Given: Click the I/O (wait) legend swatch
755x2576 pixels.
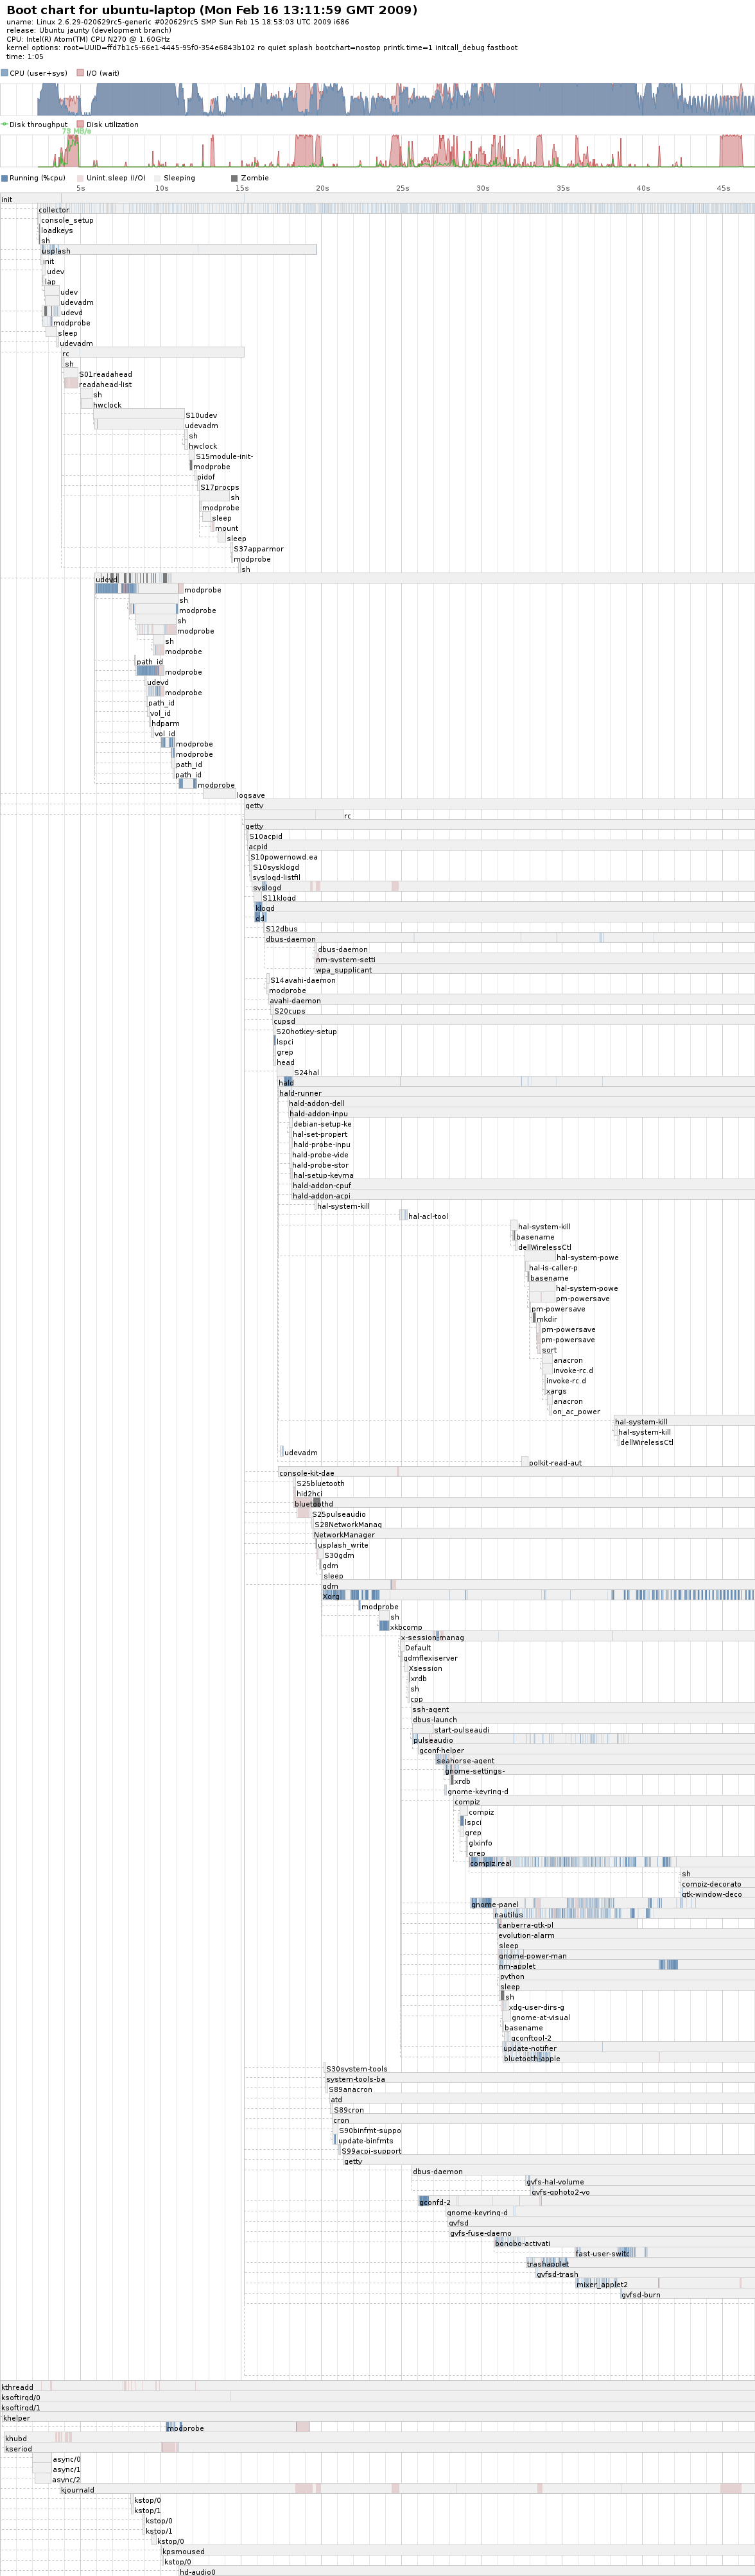Looking at the screenshot, I should 81,73.
